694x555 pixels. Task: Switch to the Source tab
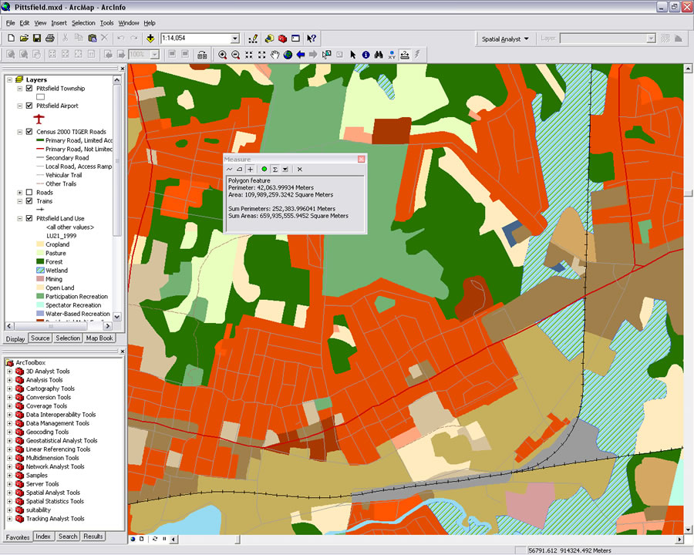[x=40, y=338]
